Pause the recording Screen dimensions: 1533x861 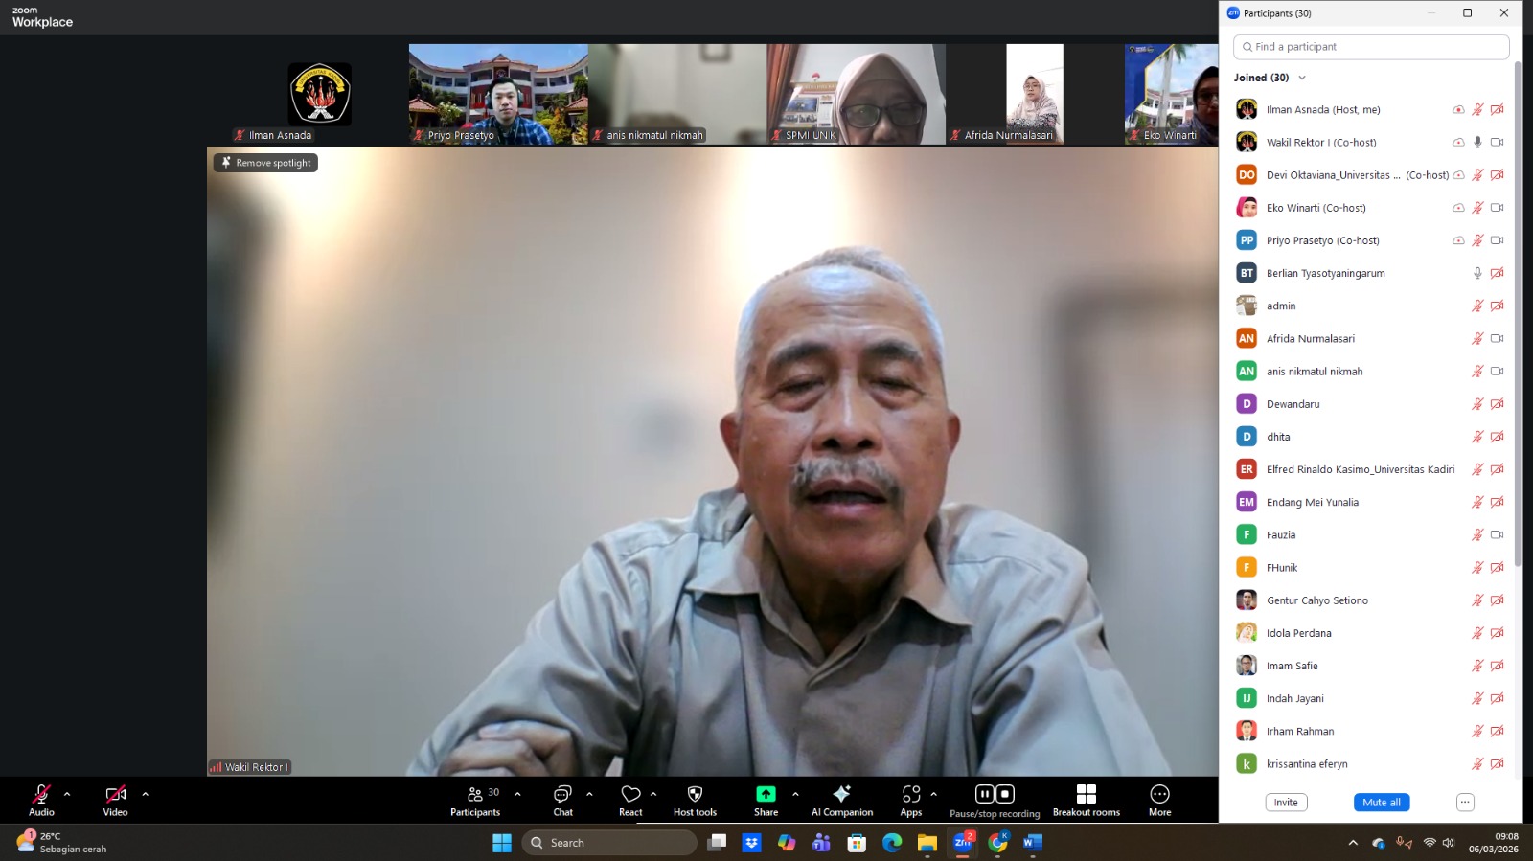984,794
